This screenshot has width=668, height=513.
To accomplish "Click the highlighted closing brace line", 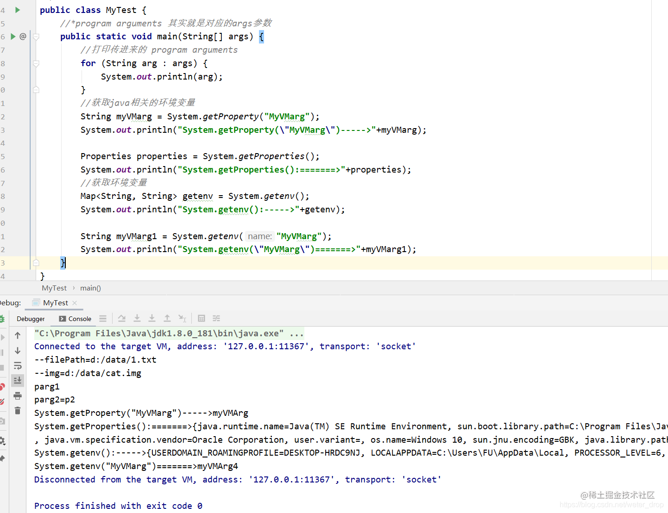I will (63, 263).
